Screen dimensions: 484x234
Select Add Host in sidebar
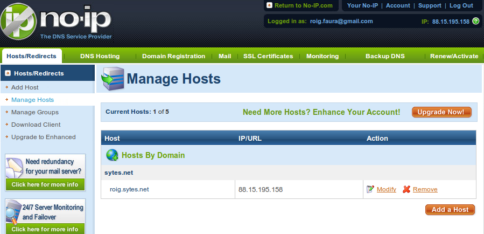(x=25, y=87)
